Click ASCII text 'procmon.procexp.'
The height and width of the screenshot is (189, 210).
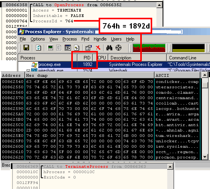click(x=177, y=157)
